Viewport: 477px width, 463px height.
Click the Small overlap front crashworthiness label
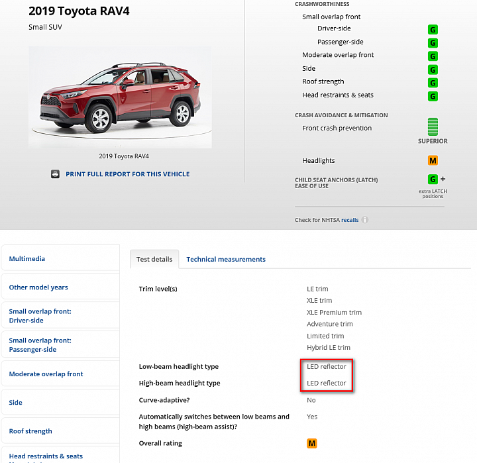click(331, 17)
